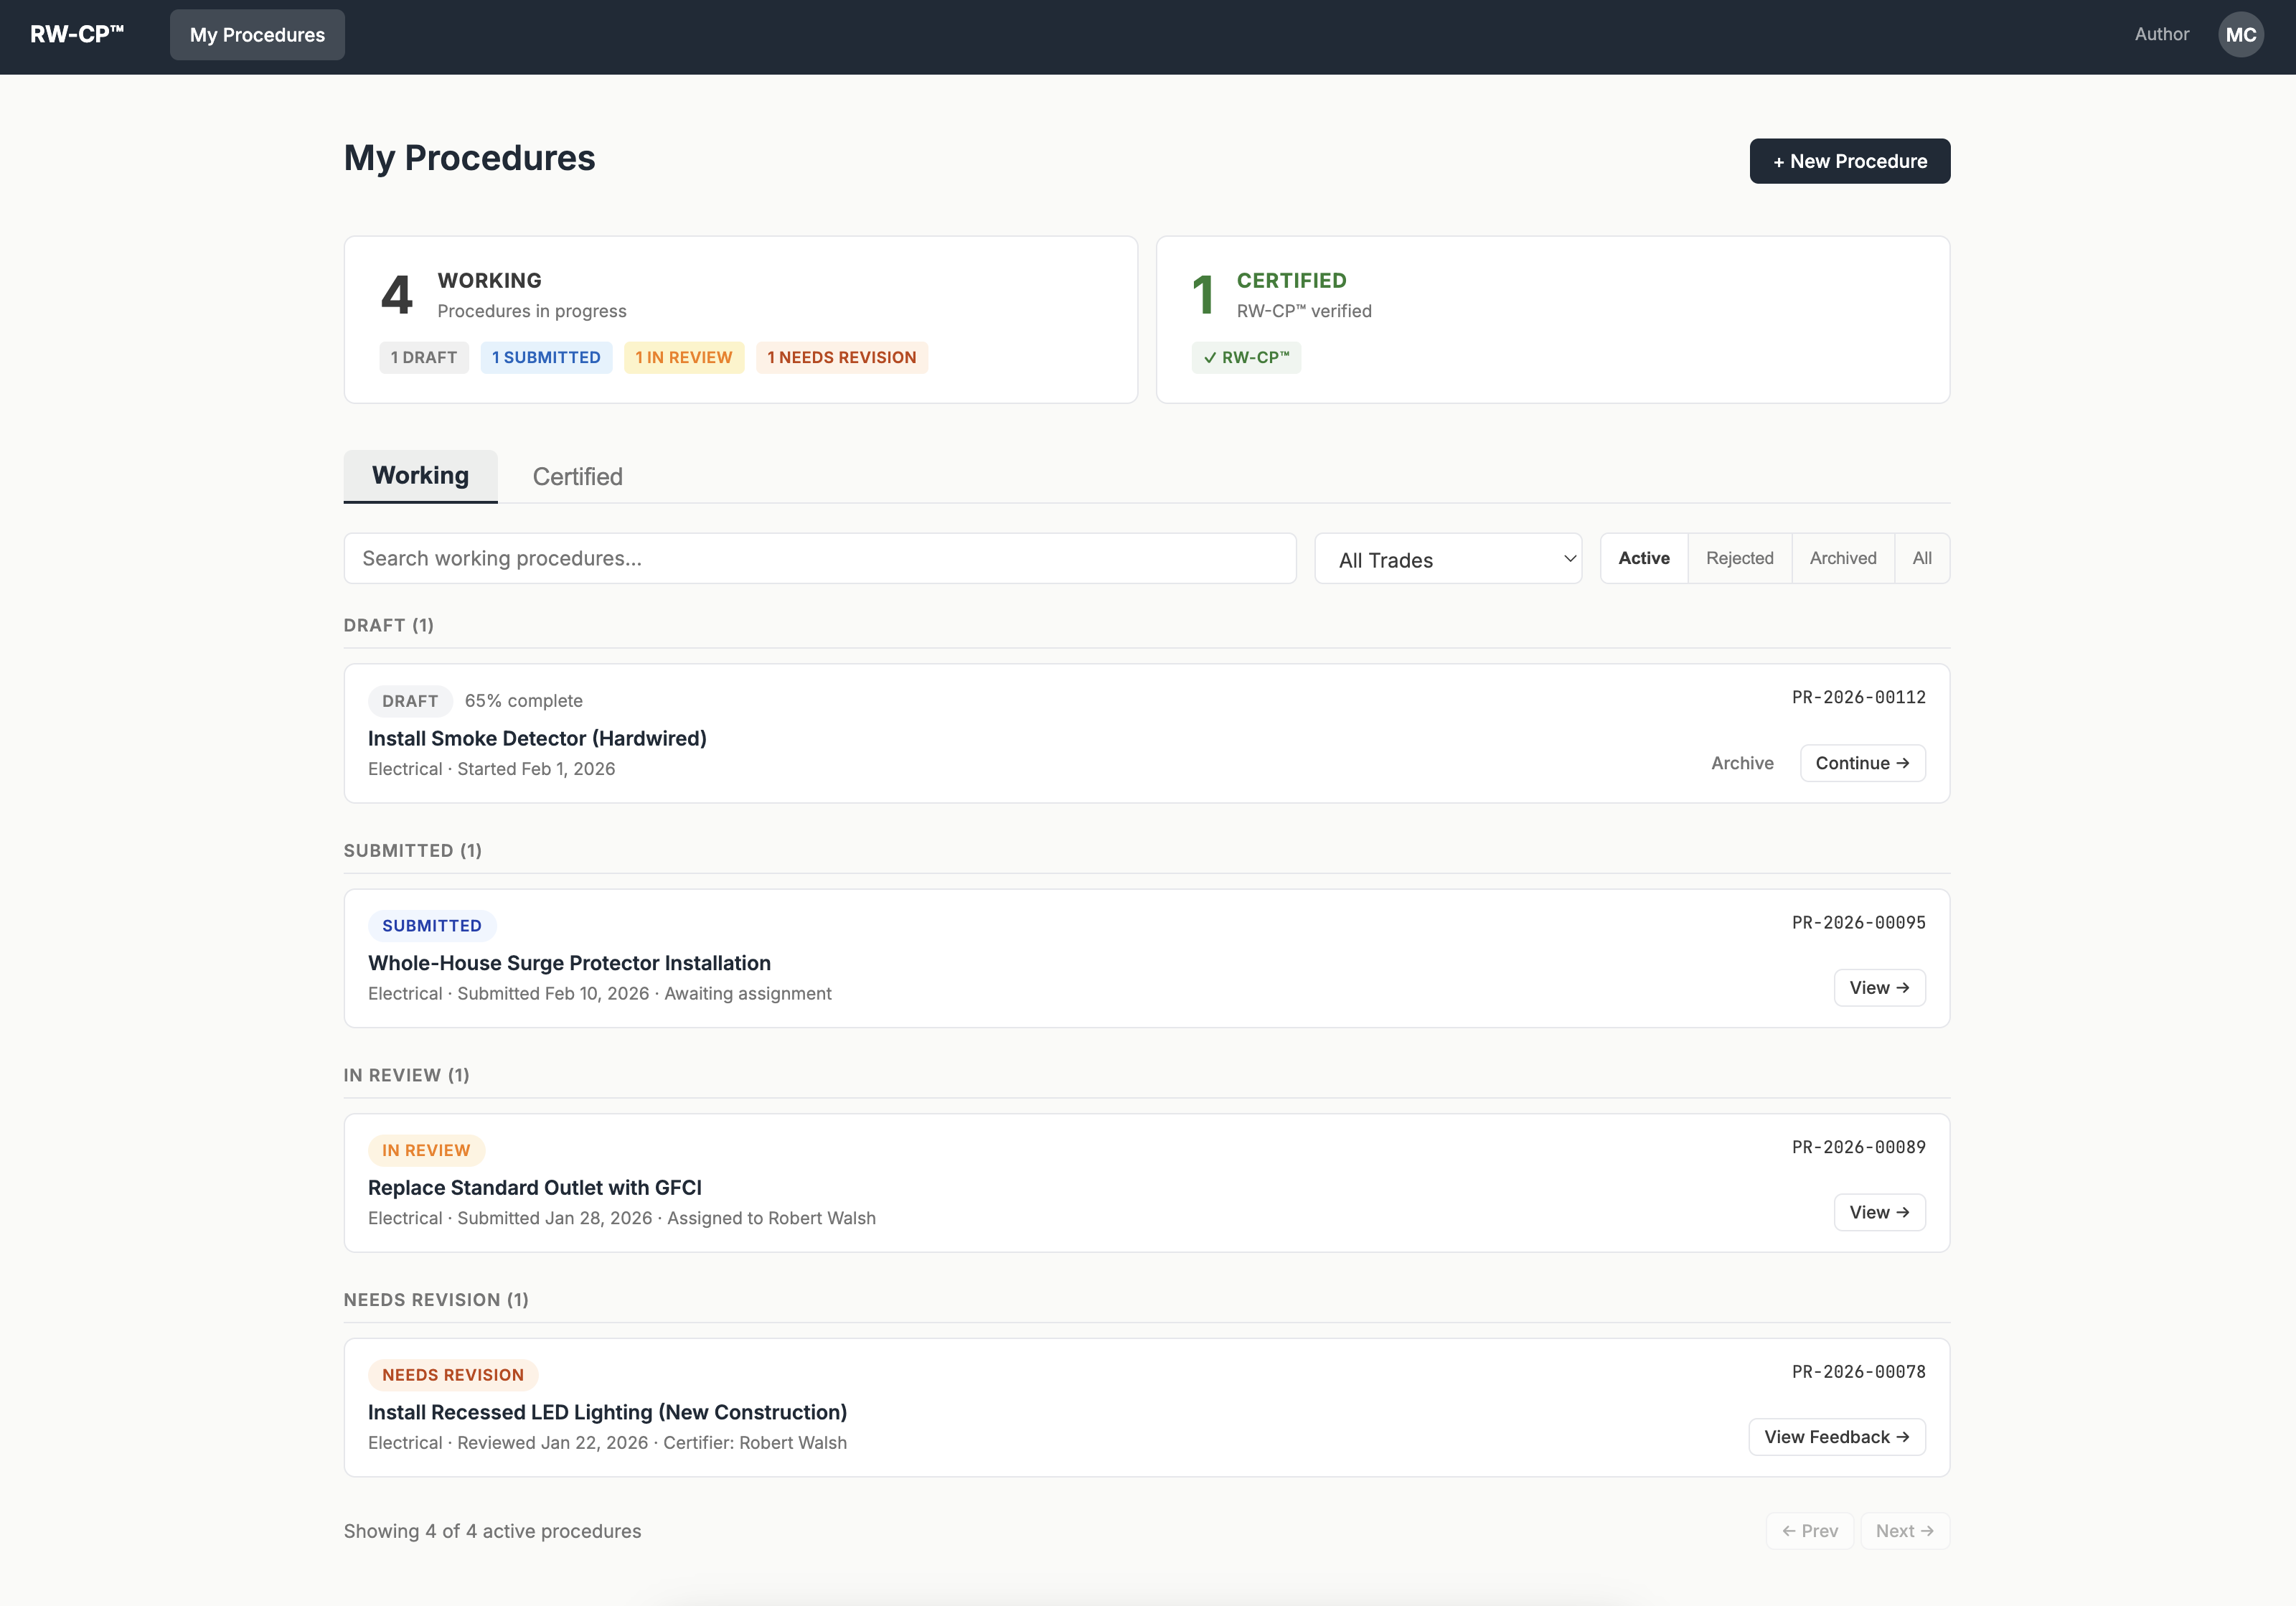
Task: Enable the Active filter
Action: (x=1644, y=558)
